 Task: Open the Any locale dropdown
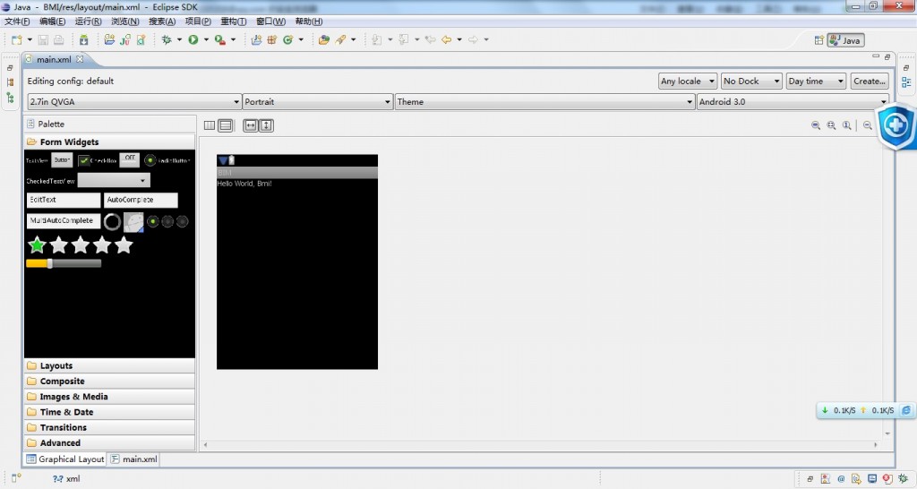(688, 81)
